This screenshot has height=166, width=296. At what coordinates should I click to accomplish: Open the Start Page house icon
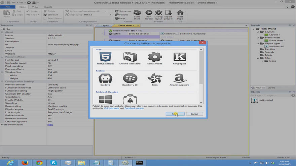tap(180, 15)
